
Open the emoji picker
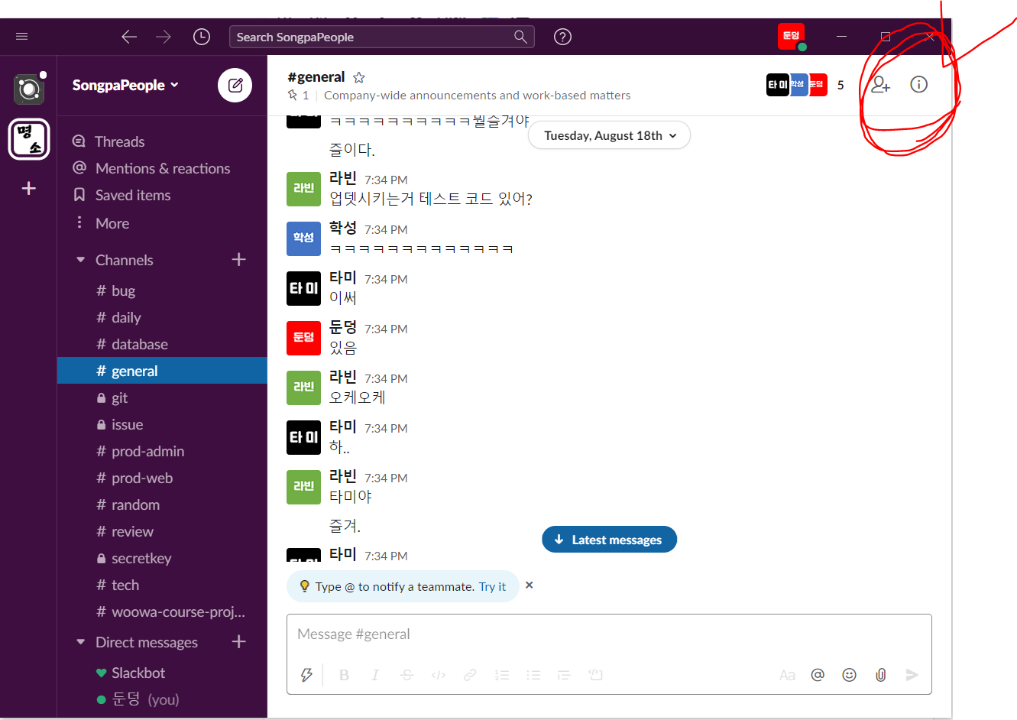point(849,675)
